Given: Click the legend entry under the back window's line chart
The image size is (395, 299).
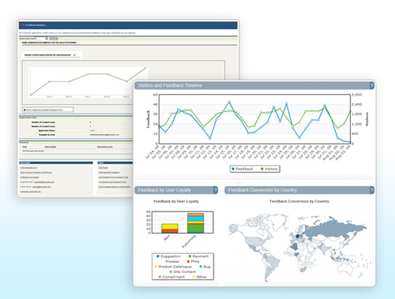Looking at the screenshot, I should point(47,110).
